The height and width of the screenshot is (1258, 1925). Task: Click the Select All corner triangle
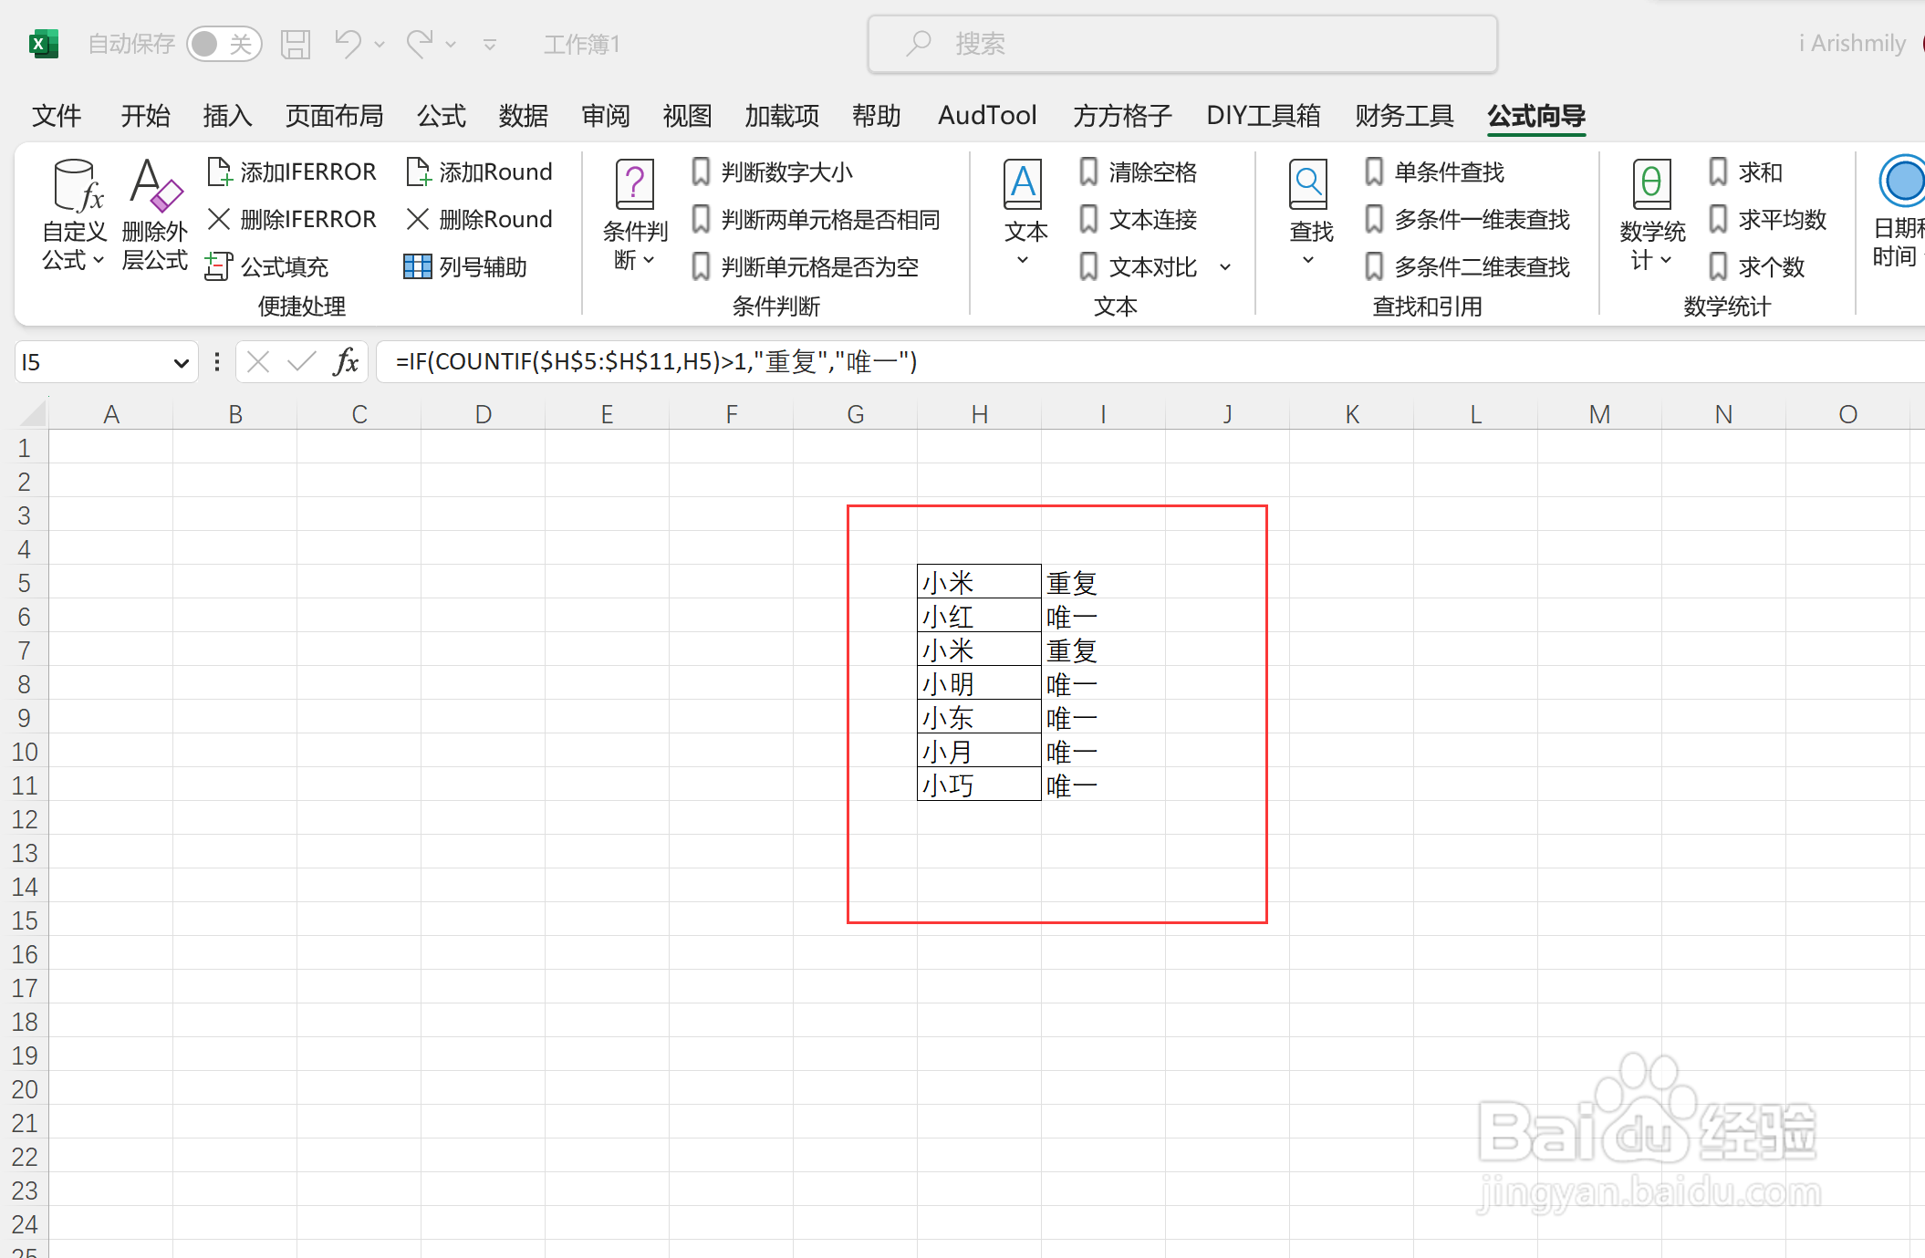pos(33,413)
